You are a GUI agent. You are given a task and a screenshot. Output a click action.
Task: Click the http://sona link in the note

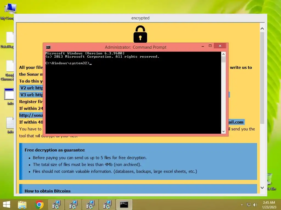[x=31, y=115]
